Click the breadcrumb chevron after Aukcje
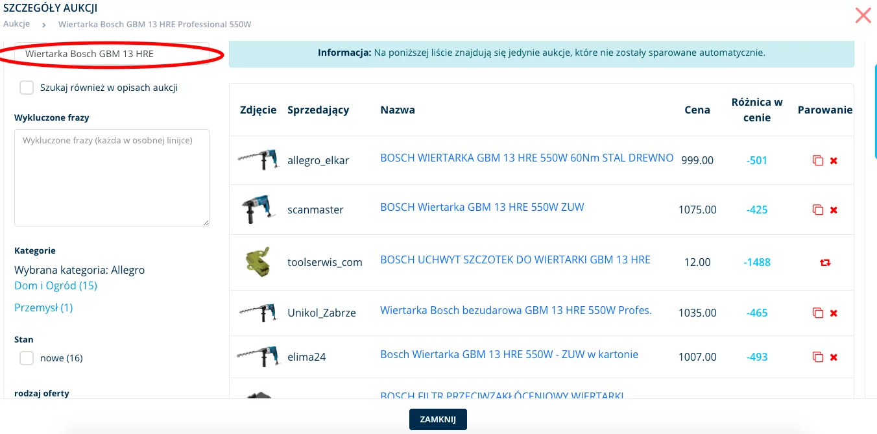The height and width of the screenshot is (434, 877). tap(44, 25)
